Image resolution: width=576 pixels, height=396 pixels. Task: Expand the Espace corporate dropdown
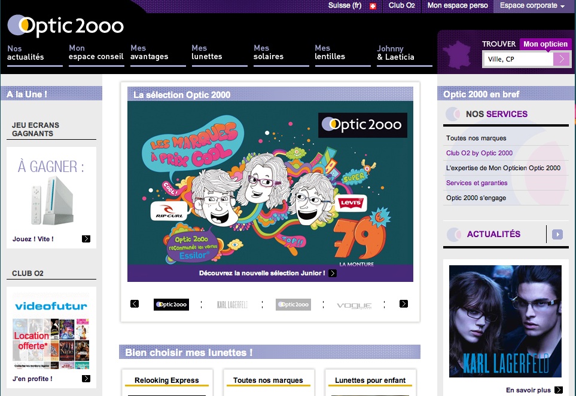point(533,5)
